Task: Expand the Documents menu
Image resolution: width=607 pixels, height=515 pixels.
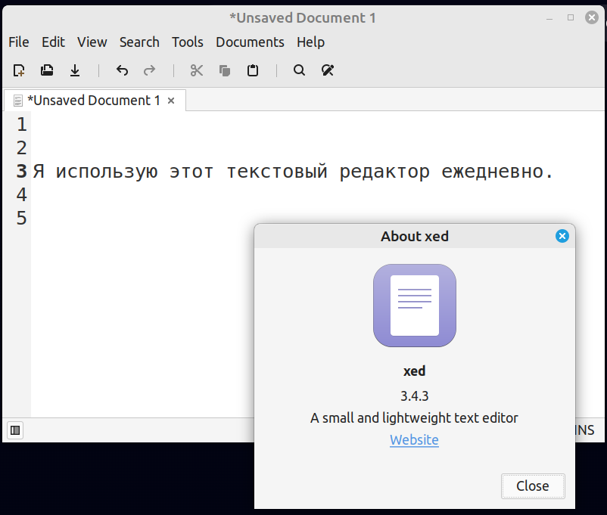Action: (250, 42)
